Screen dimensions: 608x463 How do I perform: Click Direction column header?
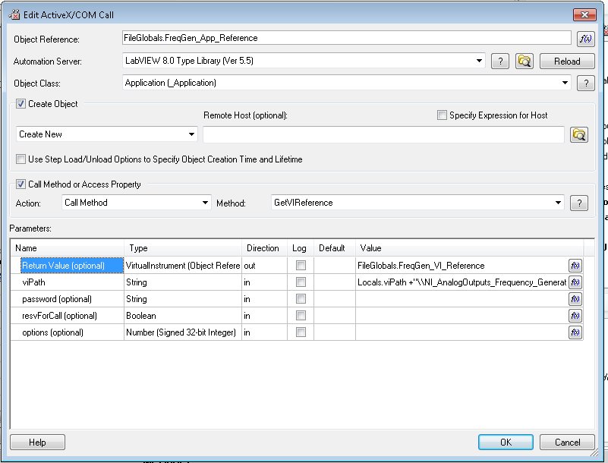[x=264, y=248]
